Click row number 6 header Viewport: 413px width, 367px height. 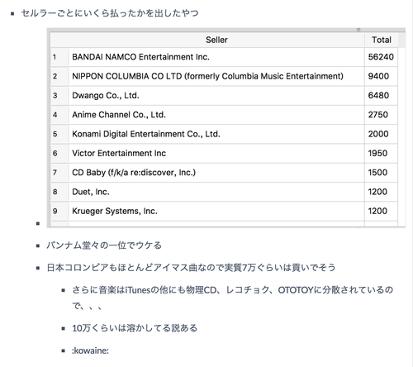click(x=59, y=154)
